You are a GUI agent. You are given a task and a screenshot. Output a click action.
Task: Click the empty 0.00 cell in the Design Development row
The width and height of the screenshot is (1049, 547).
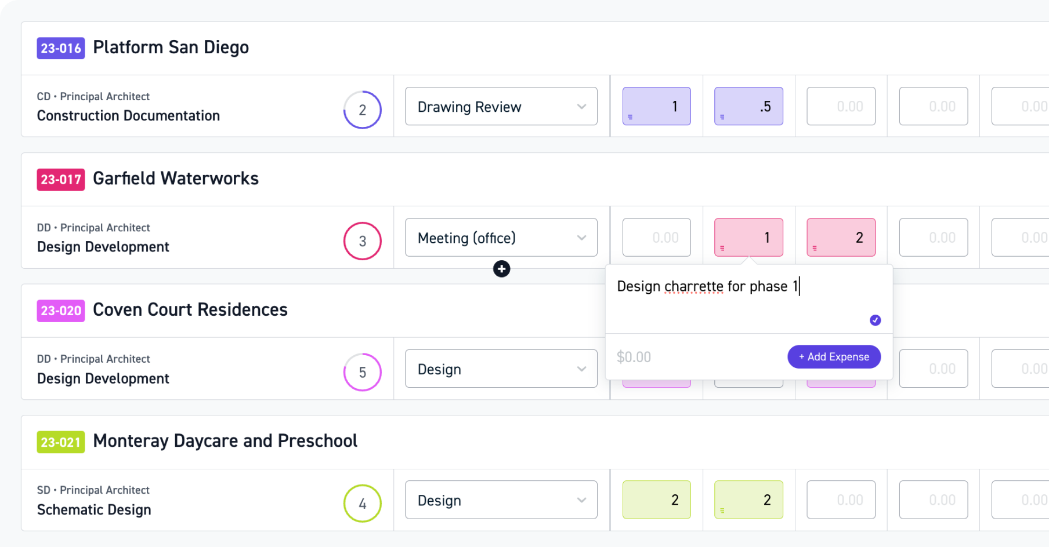tap(656, 237)
